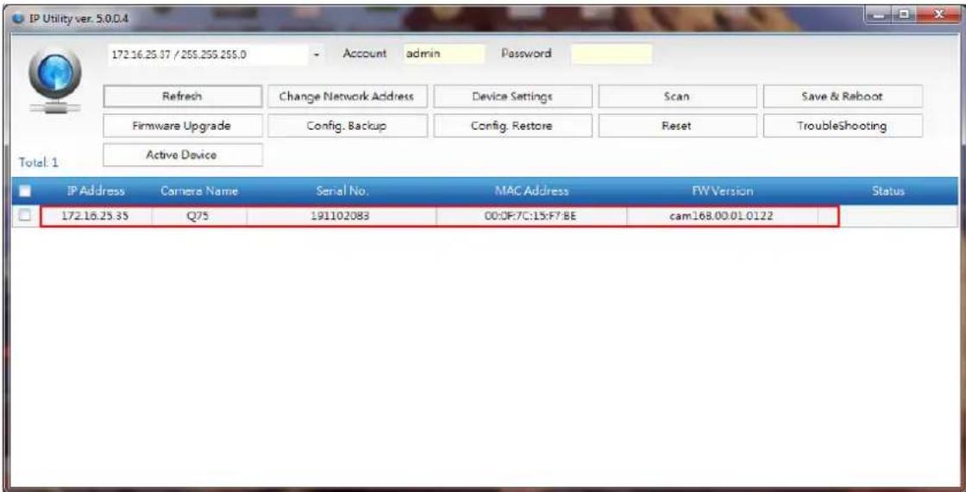Toggle the select-all checkbox in the table header
Screen dimensions: 966x492
pyautogui.click(x=25, y=191)
